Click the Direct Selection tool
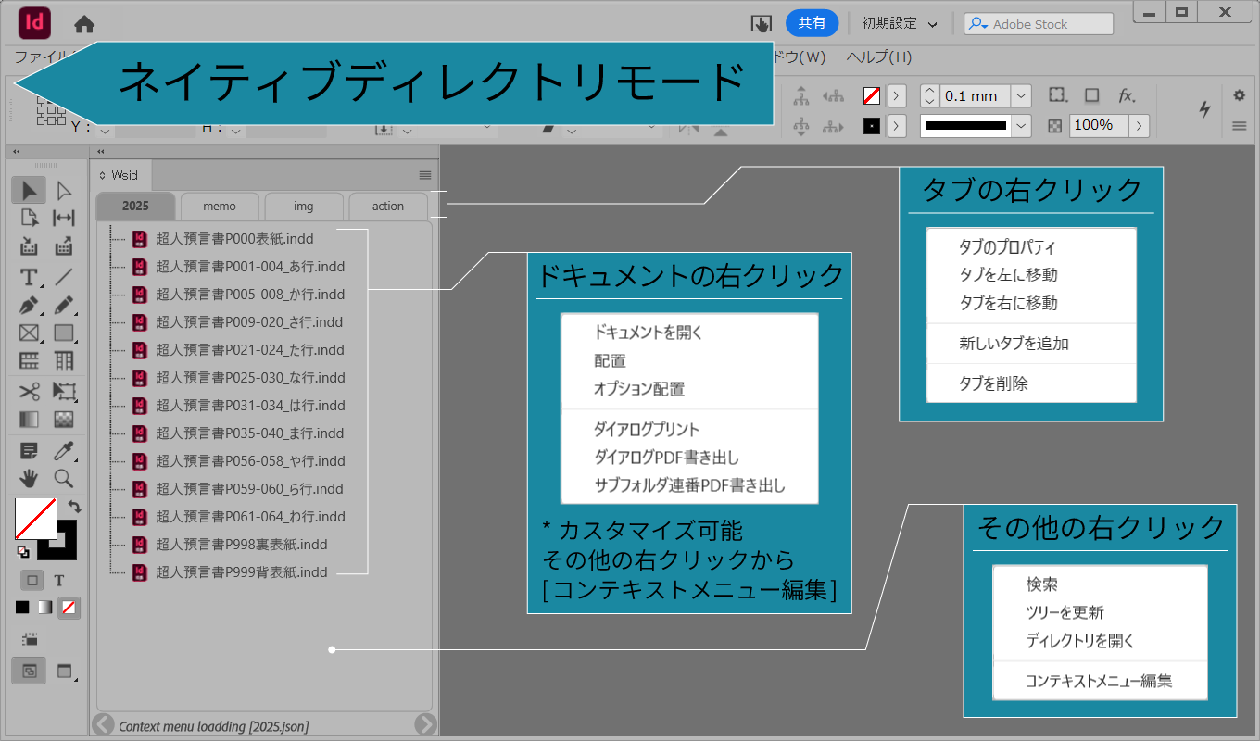Viewport: 1260px width, 741px height. (63, 191)
